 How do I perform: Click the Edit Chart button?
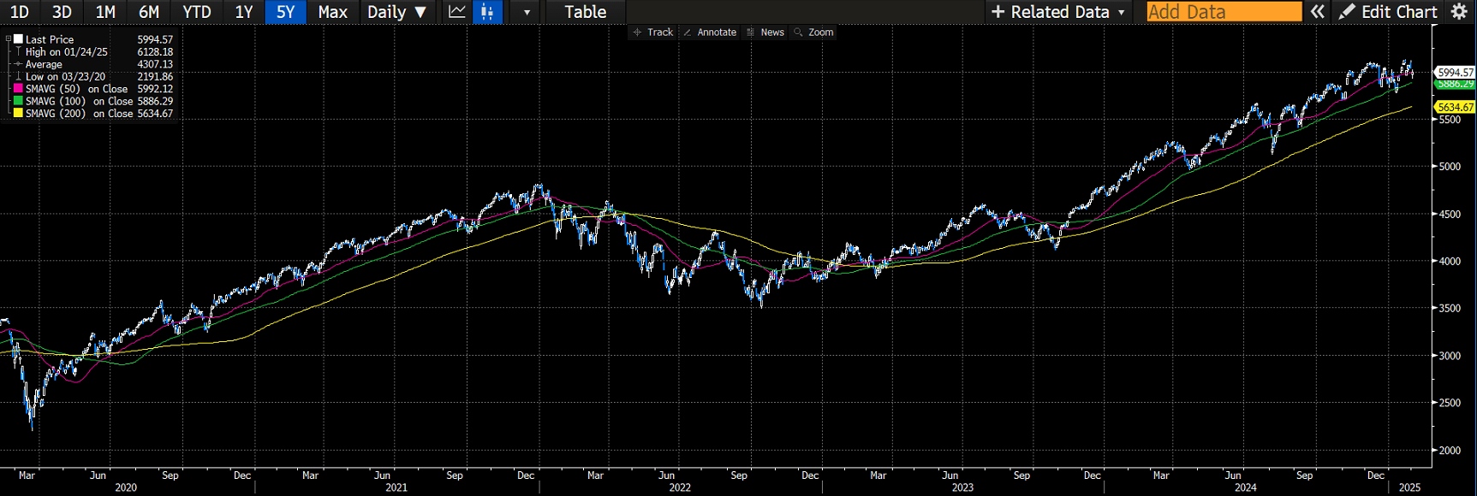(1388, 12)
